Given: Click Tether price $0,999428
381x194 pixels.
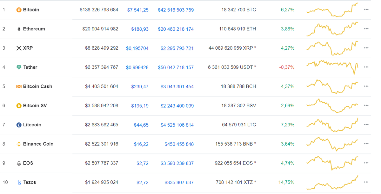Looking at the screenshot, I should click(x=137, y=67).
